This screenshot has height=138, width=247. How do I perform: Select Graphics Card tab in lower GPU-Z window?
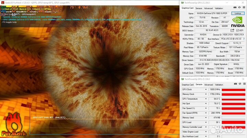pyautogui.click(x=187, y=85)
